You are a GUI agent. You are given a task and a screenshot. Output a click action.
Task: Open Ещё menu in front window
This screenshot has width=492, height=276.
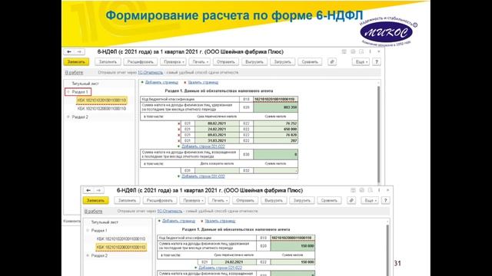point(371,200)
